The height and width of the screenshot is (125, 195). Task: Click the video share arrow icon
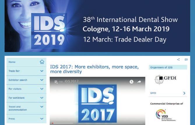pos(139,82)
